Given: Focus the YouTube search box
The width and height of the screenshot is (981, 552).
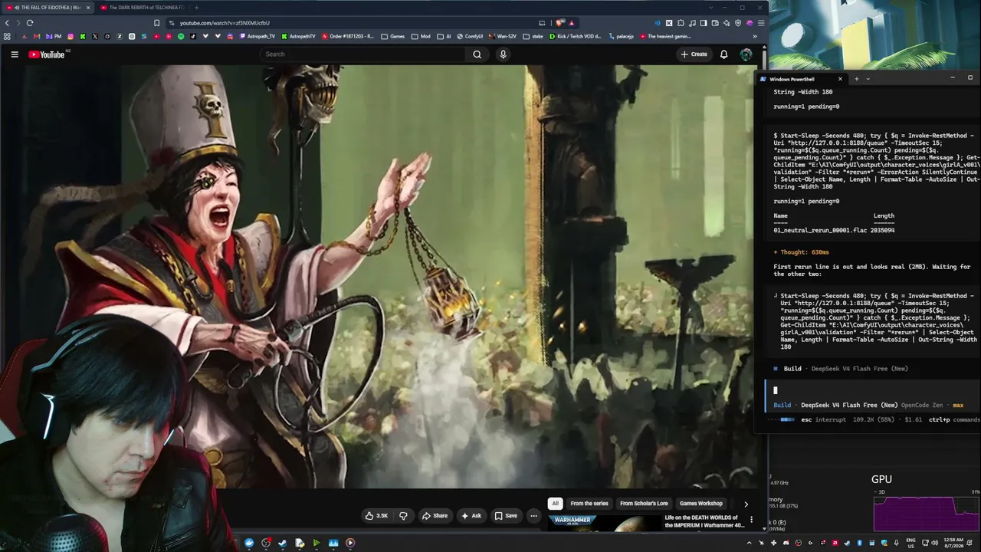Looking at the screenshot, I should point(362,54).
